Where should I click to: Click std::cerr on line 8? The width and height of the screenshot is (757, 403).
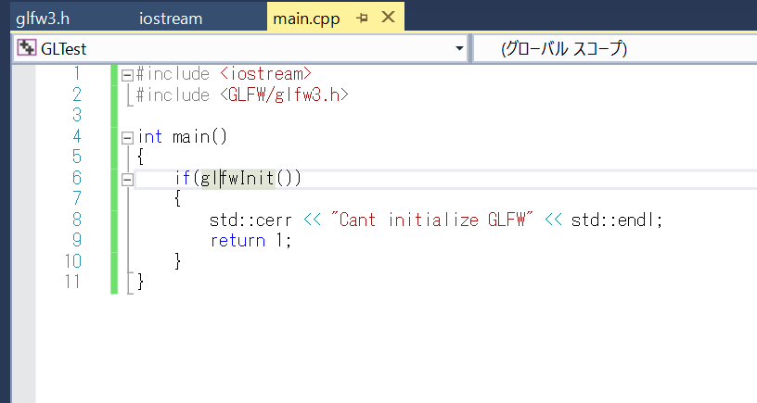pos(250,220)
